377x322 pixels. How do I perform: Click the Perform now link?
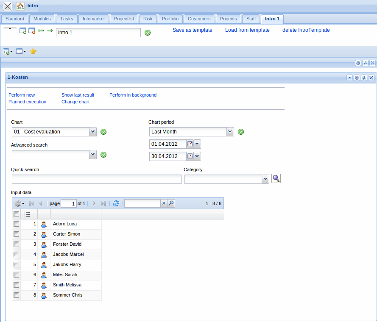pos(22,95)
